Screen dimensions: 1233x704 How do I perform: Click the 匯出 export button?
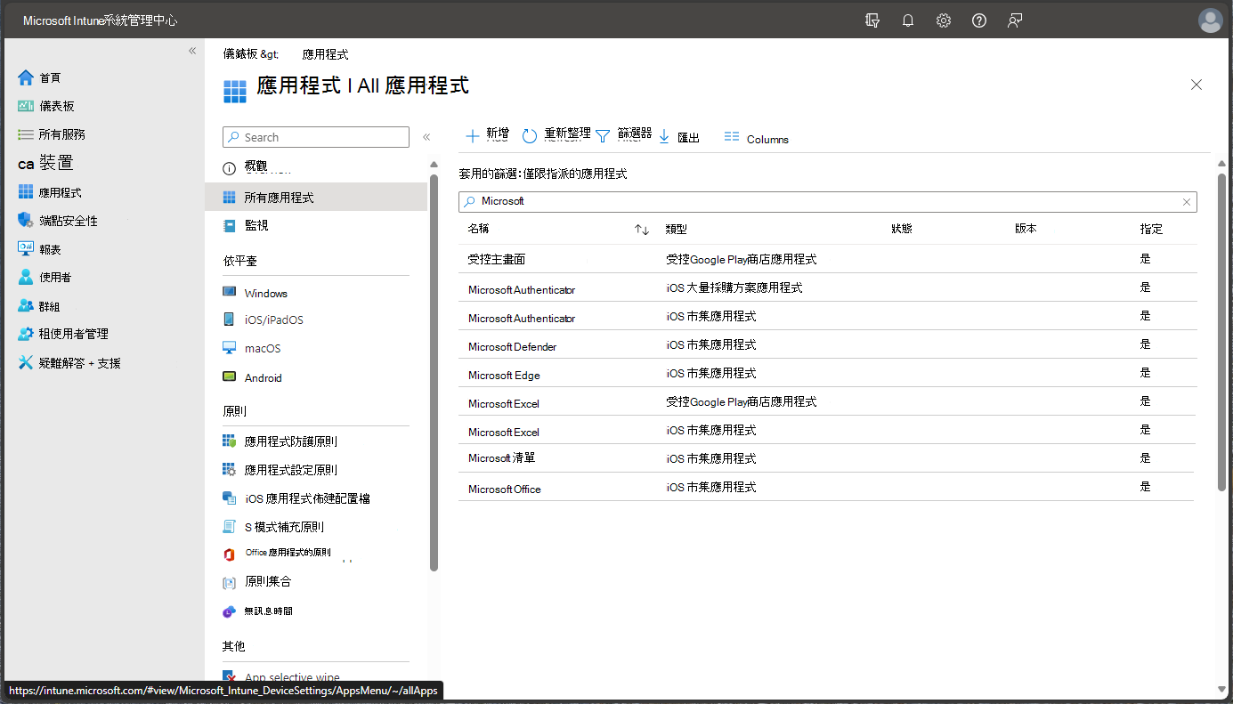679,136
